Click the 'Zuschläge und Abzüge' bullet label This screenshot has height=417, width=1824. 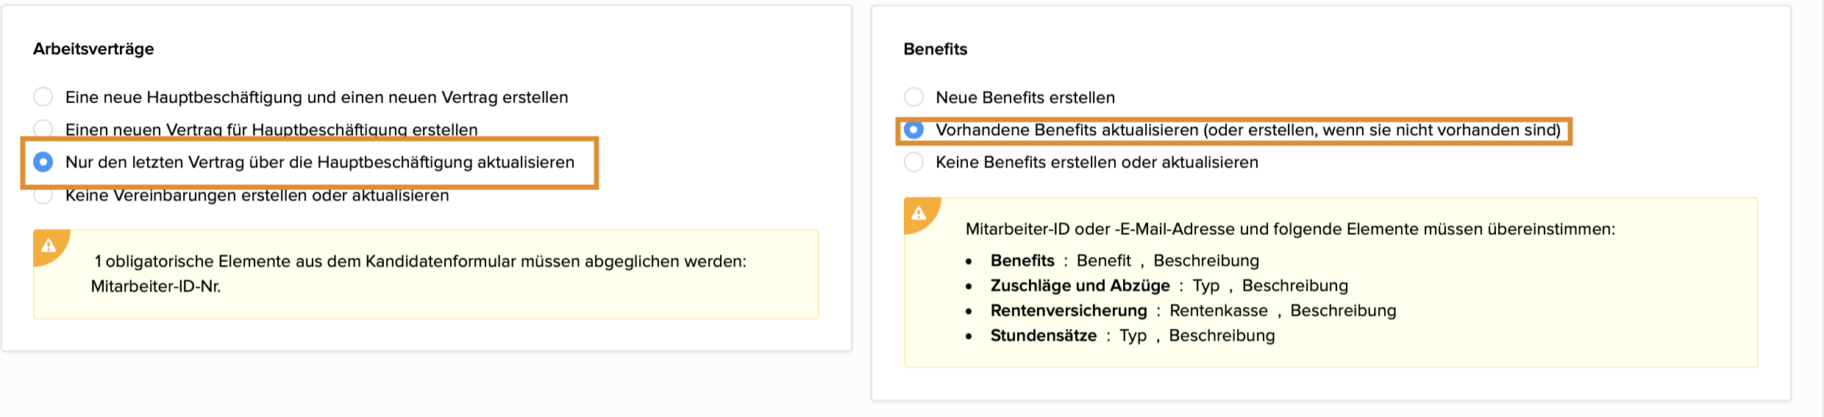tap(1080, 286)
